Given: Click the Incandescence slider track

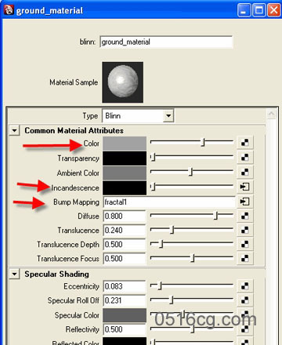Looking at the screenshot, I should click(192, 186).
